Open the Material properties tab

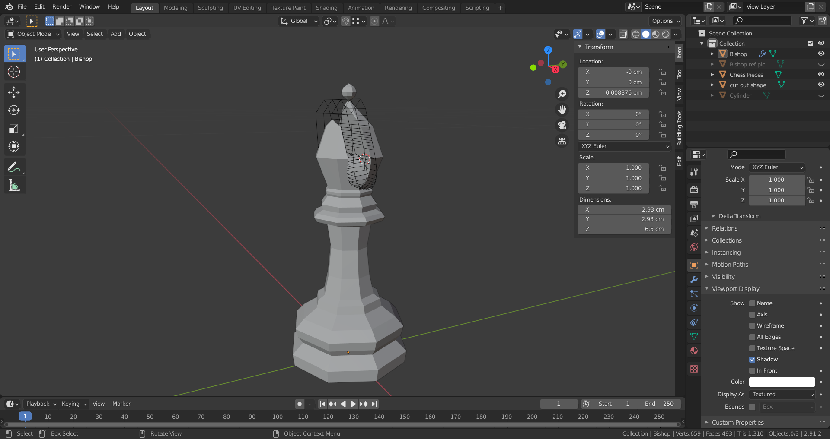694,351
